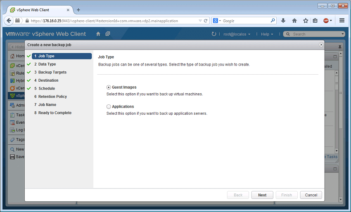Open the bookmarks list icon
Viewport: 351px width, 212px height.
point(315,21)
